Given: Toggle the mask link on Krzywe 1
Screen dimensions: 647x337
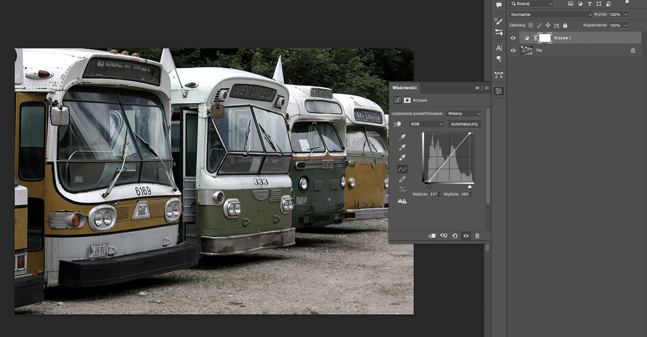Looking at the screenshot, I should pyautogui.click(x=536, y=38).
